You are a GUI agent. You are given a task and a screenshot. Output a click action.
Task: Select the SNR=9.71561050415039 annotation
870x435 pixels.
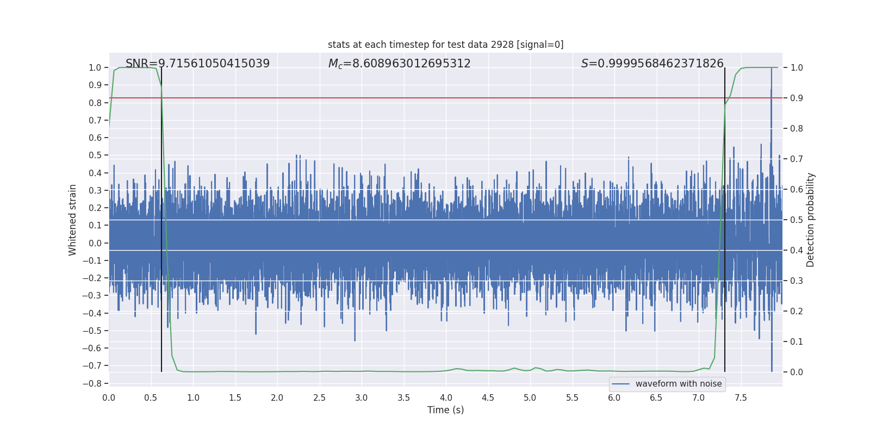point(197,64)
